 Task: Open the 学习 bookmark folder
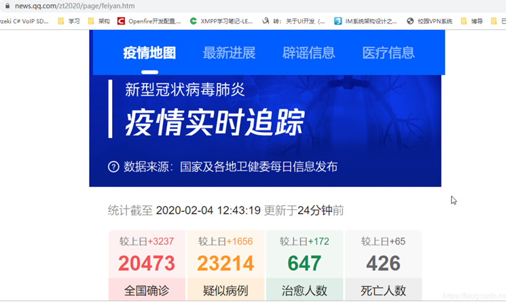coord(69,21)
